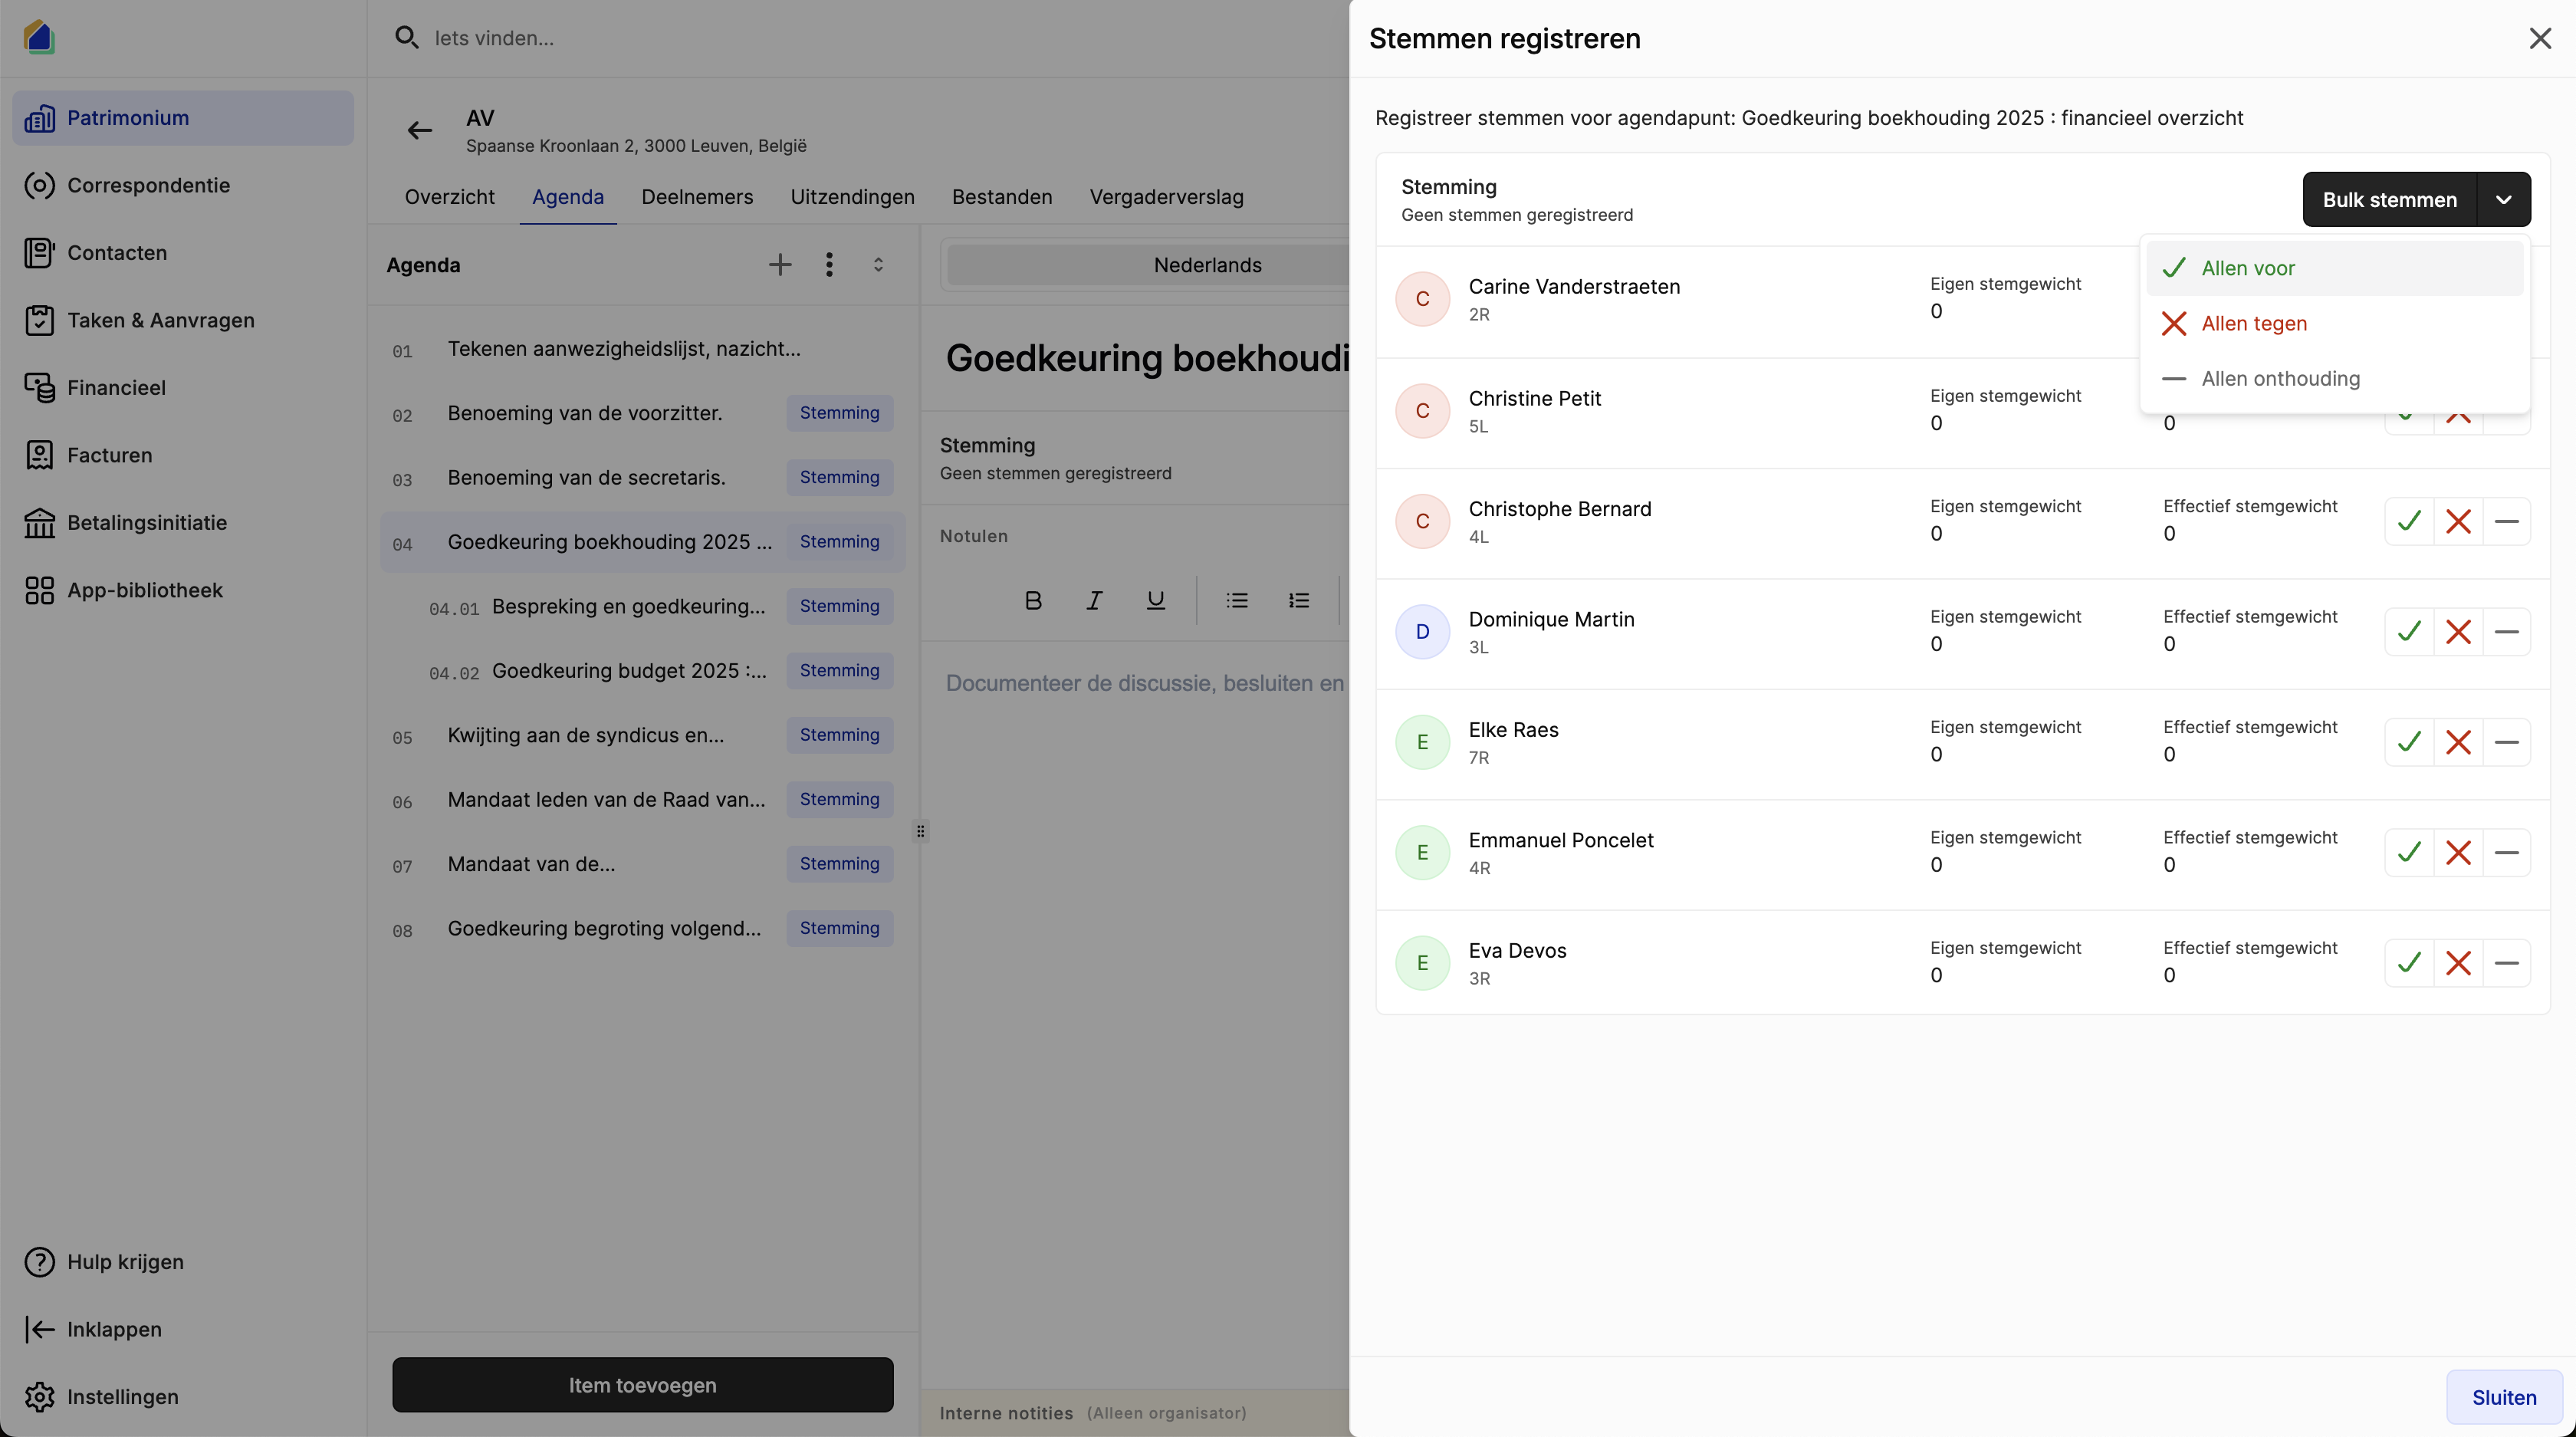Viewport: 2576px width, 1437px height.
Task: Vote for on Elke Raes's row
Action: coord(2409,742)
